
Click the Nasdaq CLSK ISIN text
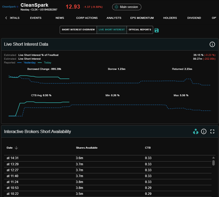pos(39,10)
